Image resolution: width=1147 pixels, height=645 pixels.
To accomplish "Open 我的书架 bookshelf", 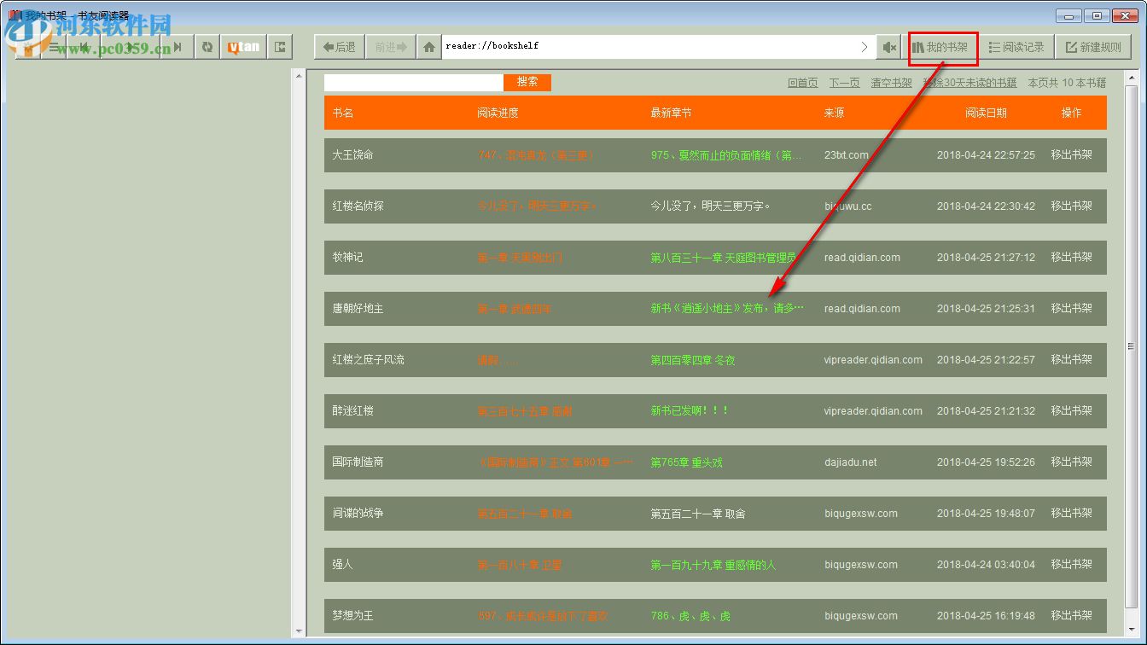I will 942,48.
